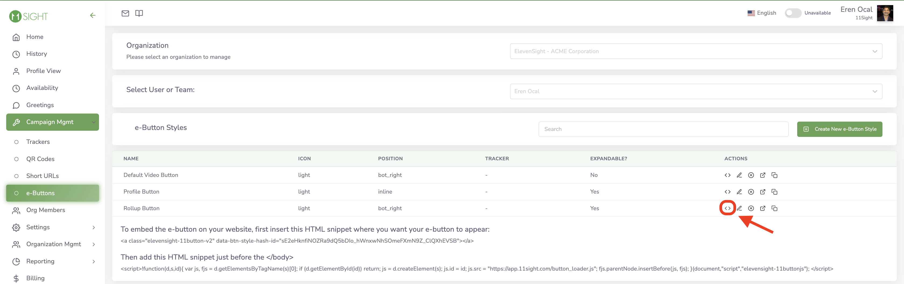Open the Select User or Team dropdown
Image resolution: width=904 pixels, height=284 pixels.
696,91
